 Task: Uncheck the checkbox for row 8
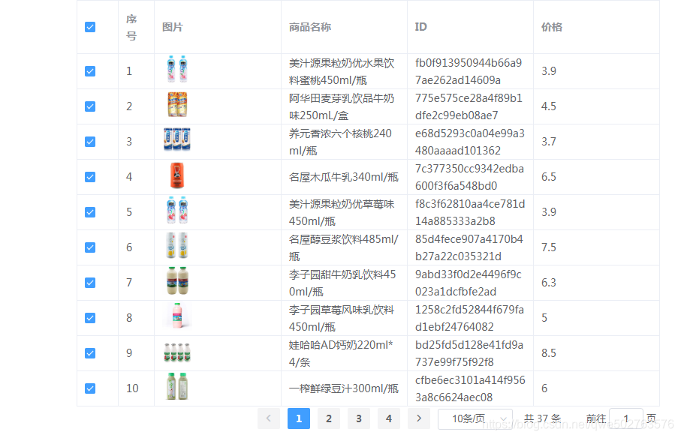90,318
